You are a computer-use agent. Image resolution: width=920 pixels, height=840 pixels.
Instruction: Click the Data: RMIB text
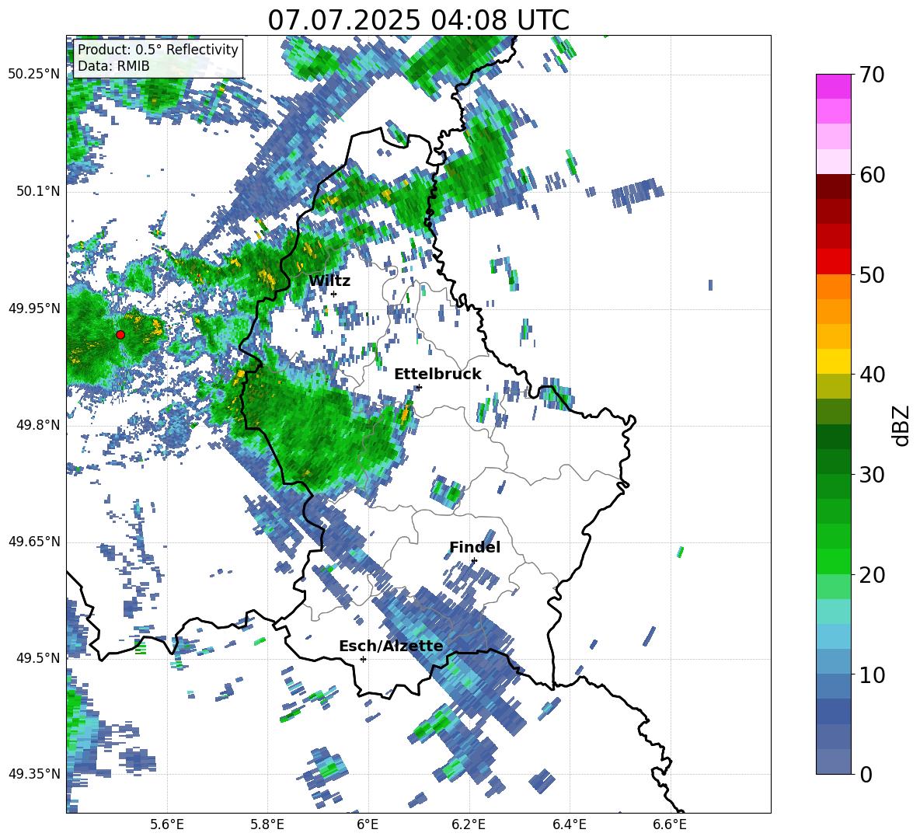[x=113, y=66]
